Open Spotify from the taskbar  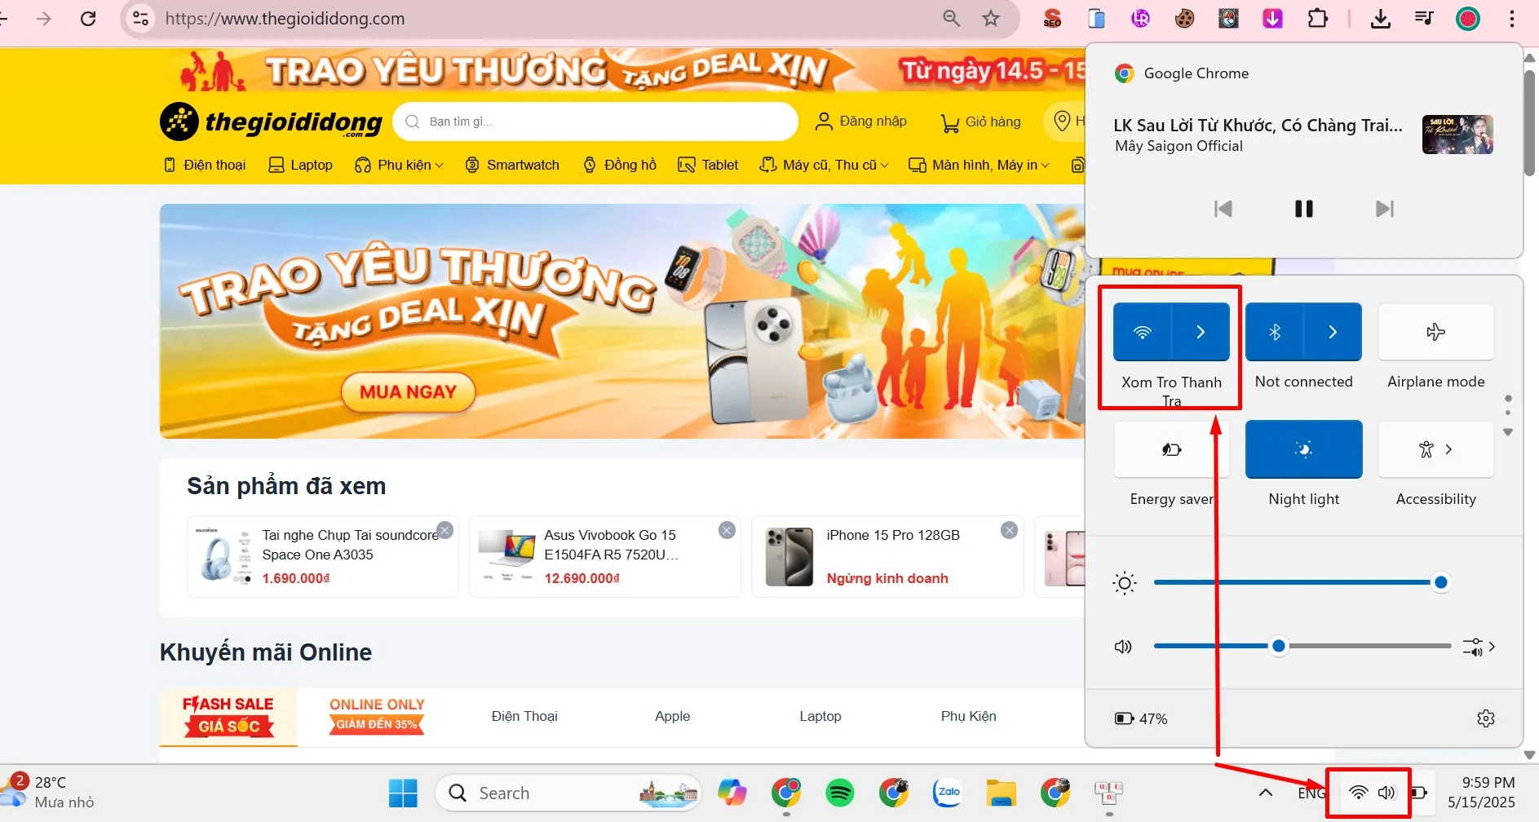pyautogui.click(x=839, y=792)
